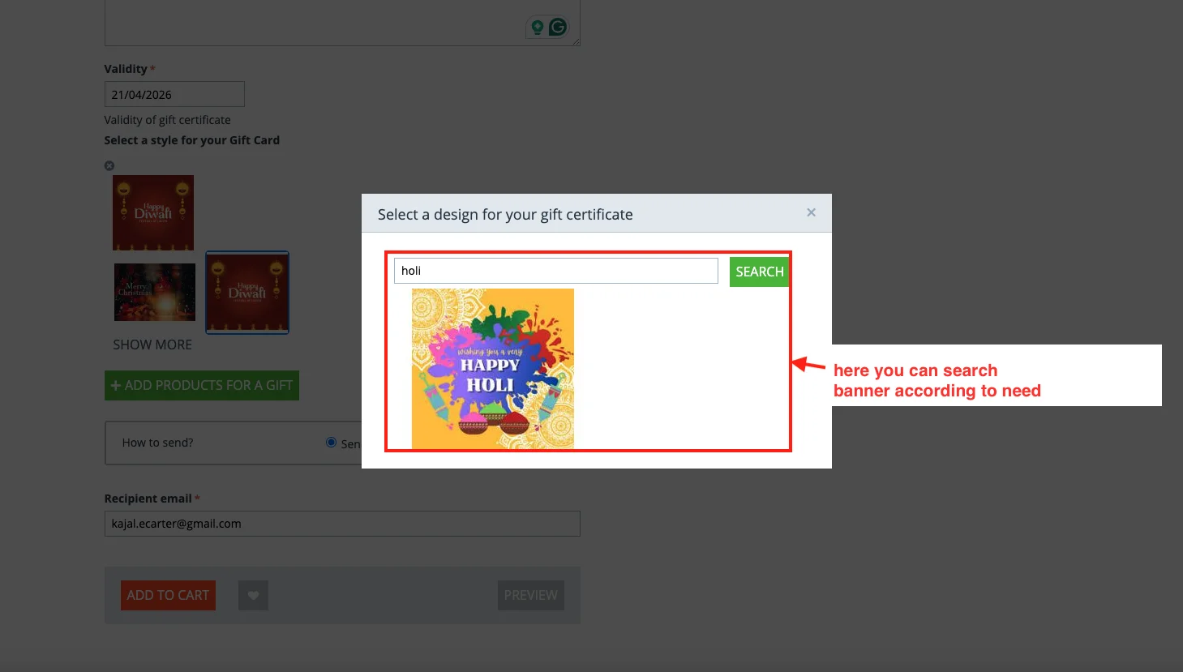Click the green lightbulb suggestion icon

coord(537,27)
